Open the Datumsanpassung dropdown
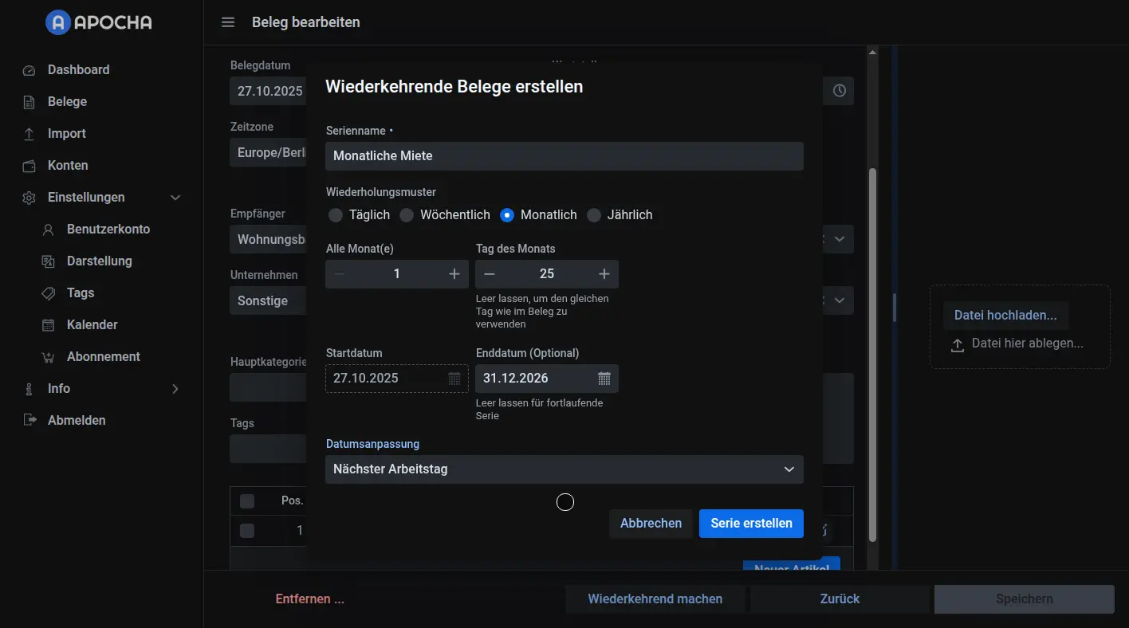Image resolution: width=1129 pixels, height=628 pixels. (564, 469)
